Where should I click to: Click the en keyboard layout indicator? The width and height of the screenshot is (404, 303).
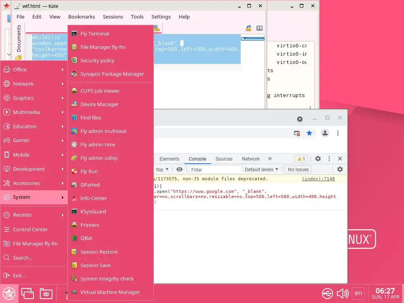pos(358,293)
